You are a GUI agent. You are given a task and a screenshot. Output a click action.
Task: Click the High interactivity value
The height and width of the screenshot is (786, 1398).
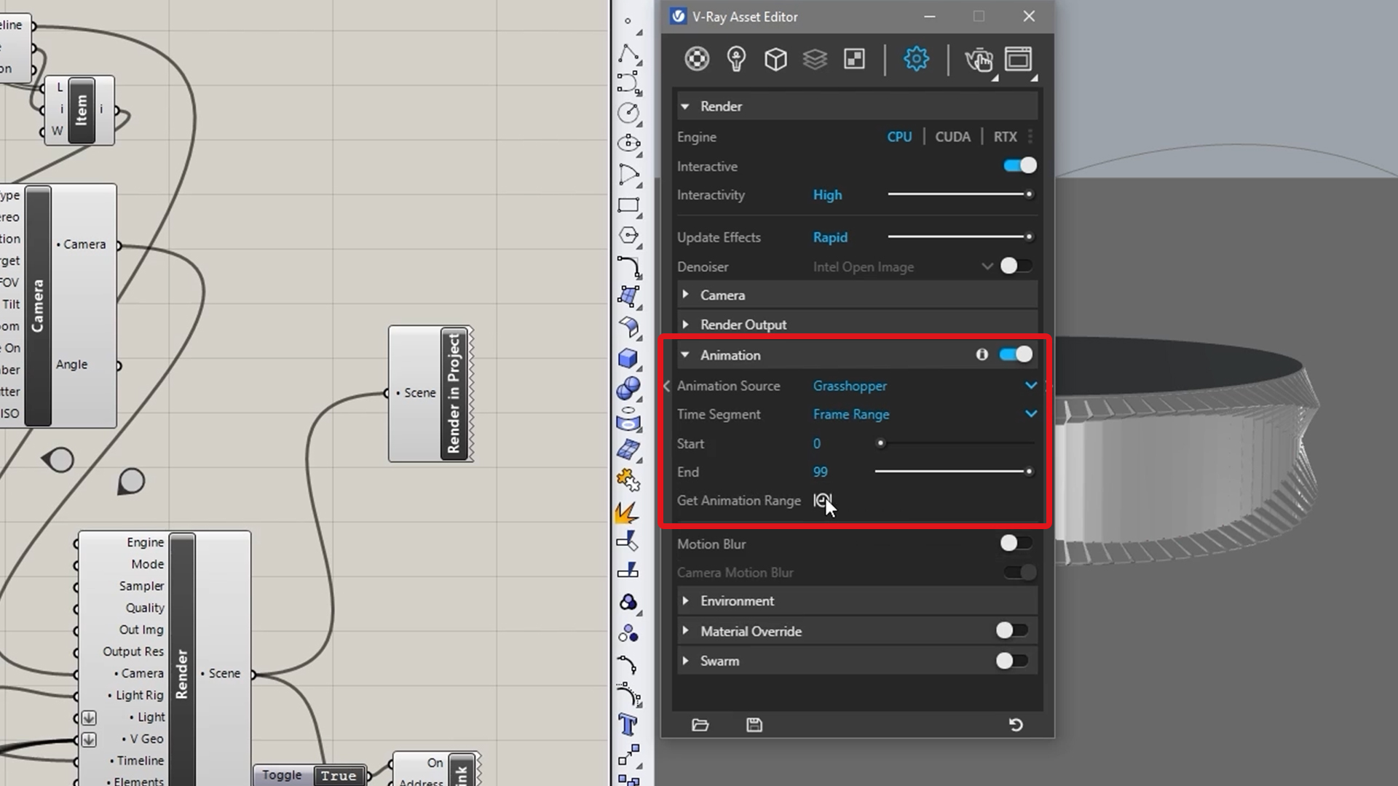[x=827, y=195]
